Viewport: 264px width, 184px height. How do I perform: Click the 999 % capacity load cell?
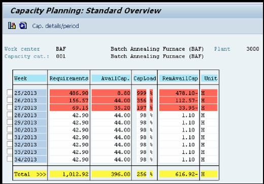click(145, 93)
